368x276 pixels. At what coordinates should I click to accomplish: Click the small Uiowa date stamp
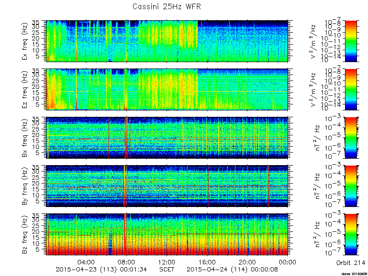(x=355, y=274)
